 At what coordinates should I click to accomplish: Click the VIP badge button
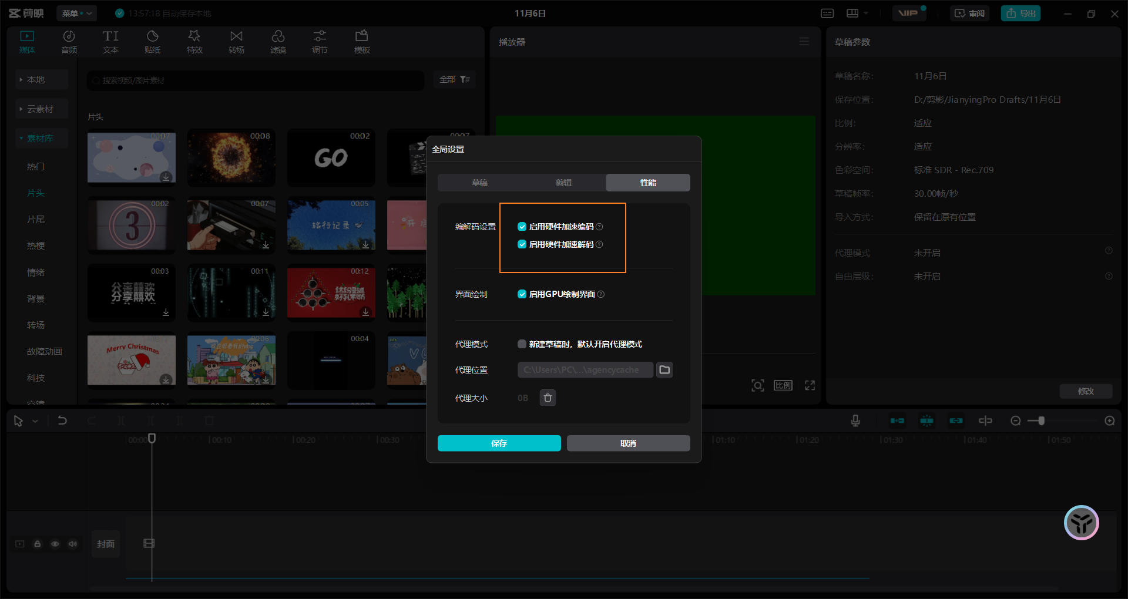point(909,14)
